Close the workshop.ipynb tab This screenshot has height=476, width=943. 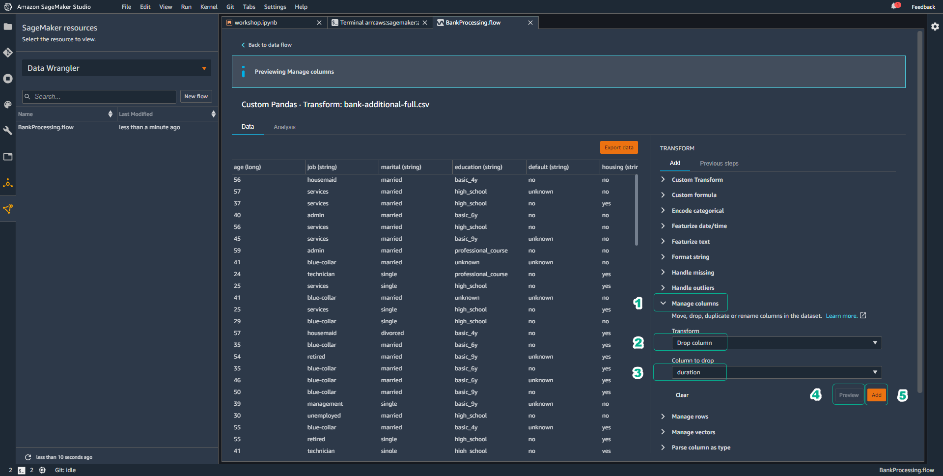(319, 23)
